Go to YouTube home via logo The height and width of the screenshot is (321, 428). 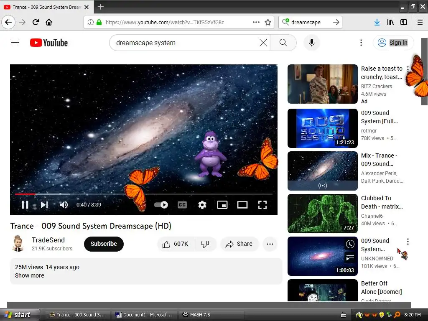click(x=49, y=43)
